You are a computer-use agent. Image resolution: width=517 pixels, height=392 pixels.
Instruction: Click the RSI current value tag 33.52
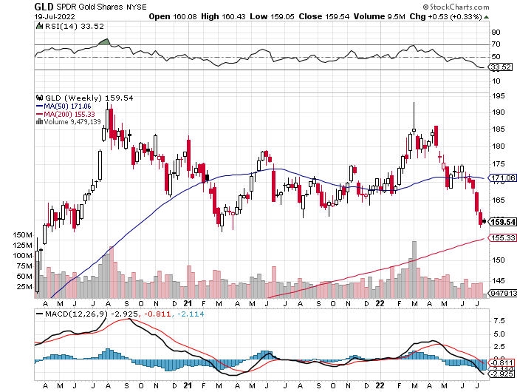point(501,67)
